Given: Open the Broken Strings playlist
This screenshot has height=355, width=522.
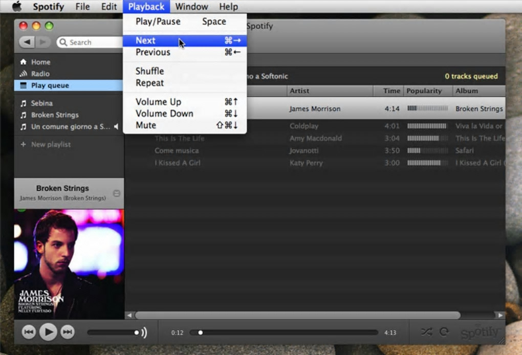Looking at the screenshot, I should click(69, 115).
